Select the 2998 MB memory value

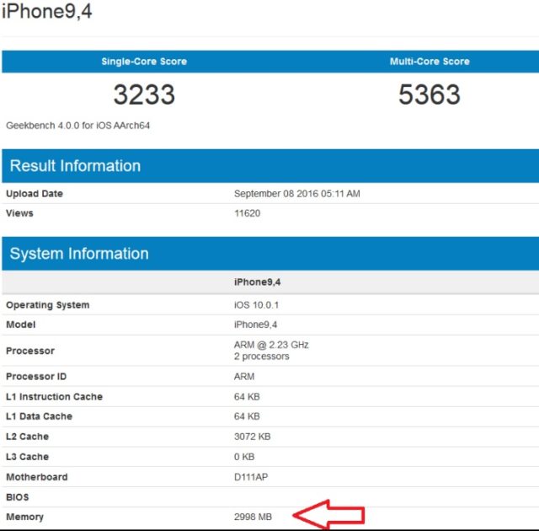[253, 517]
